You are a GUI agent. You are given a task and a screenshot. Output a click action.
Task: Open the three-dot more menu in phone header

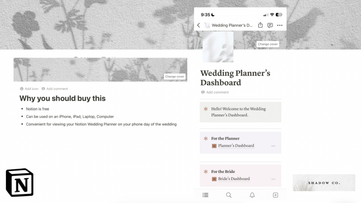pyautogui.click(x=280, y=25)
